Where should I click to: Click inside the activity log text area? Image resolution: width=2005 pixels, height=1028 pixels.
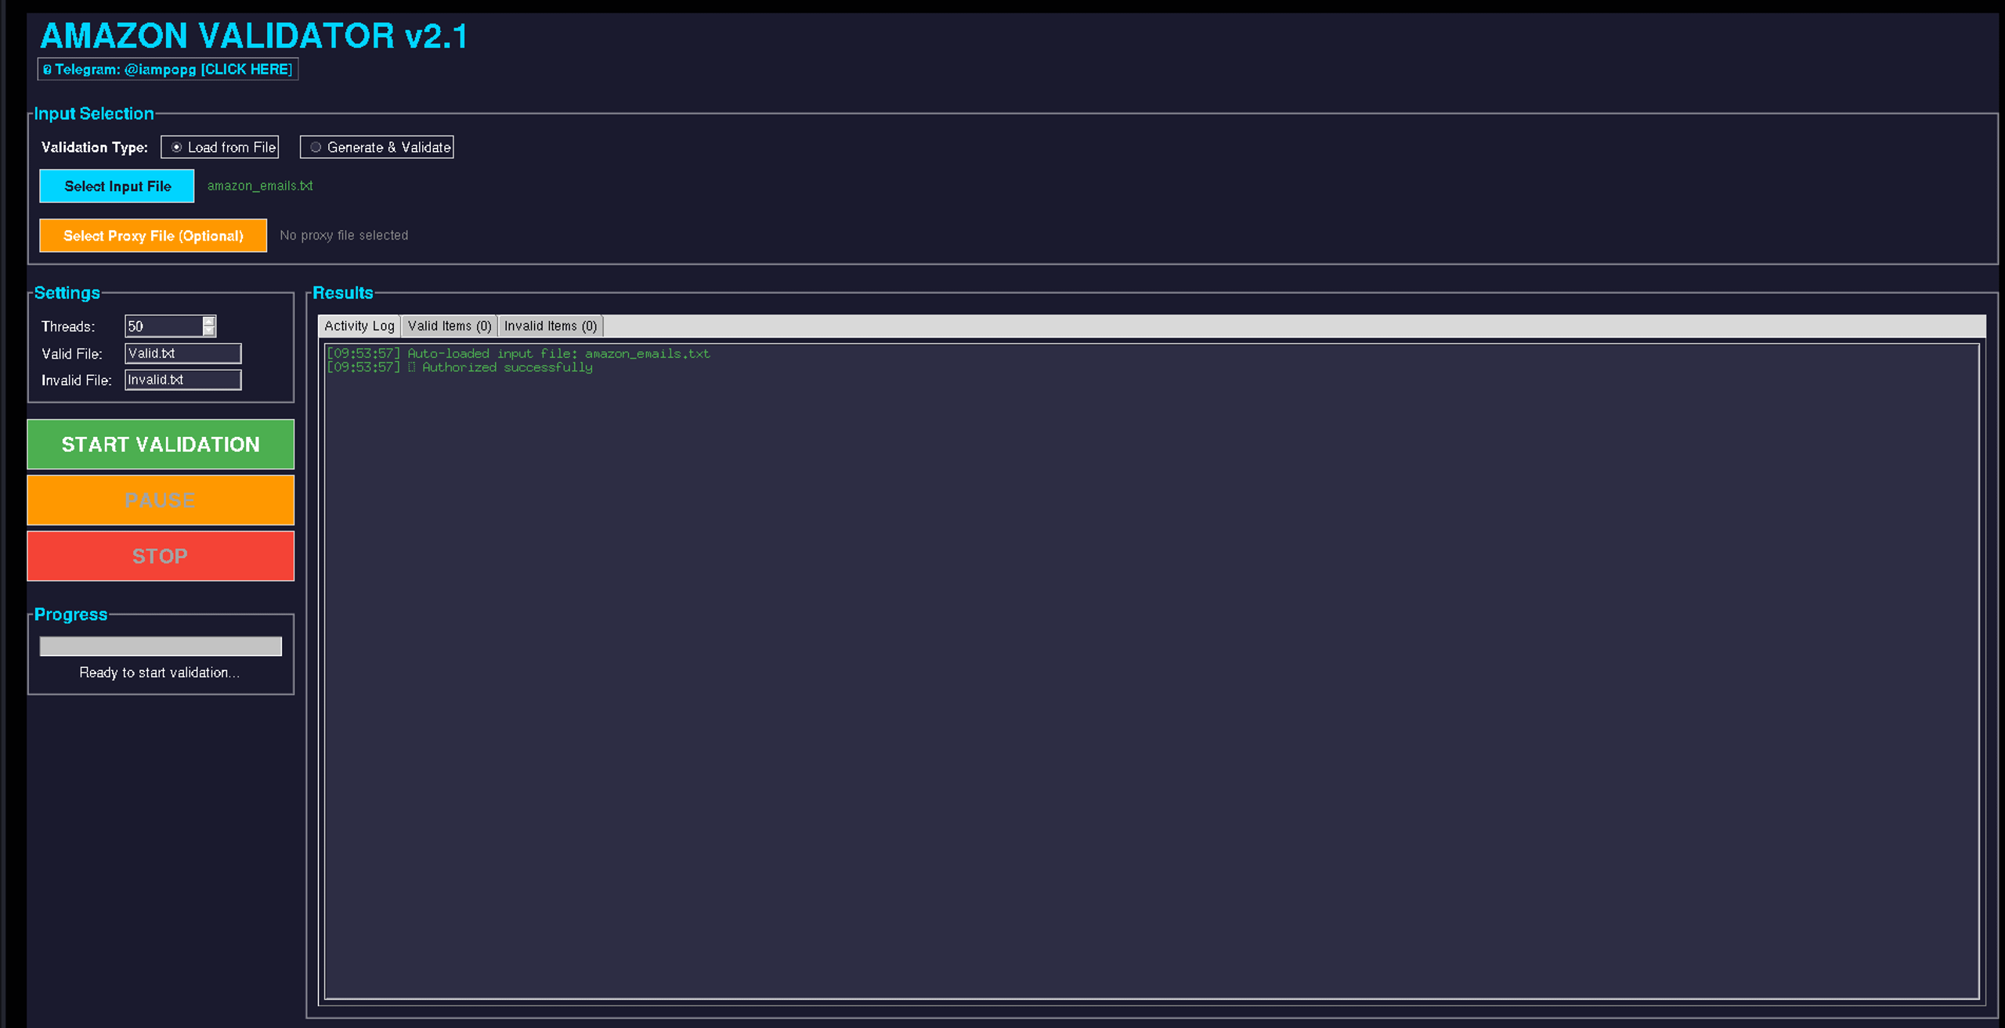click(x=1152, y=671)
